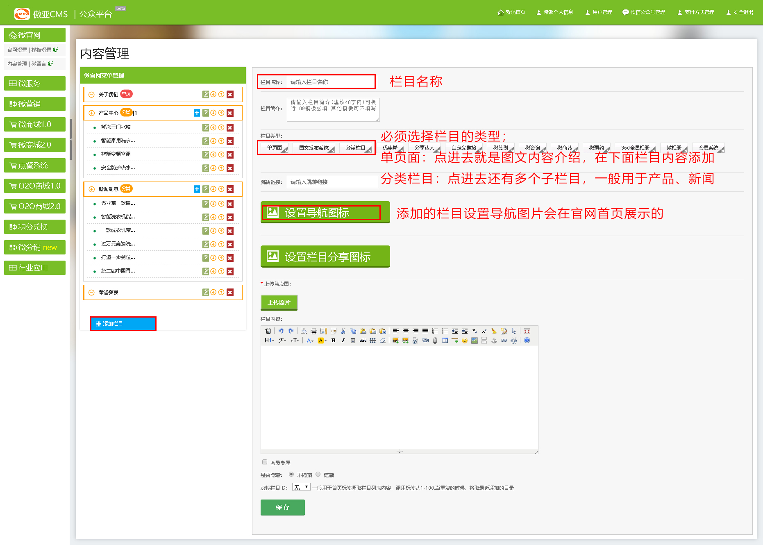Viewport: 763px width, 545px height.
Task: Expand the 产品中心 tree node
Action: pyautogui.click(x=91, y=113)
